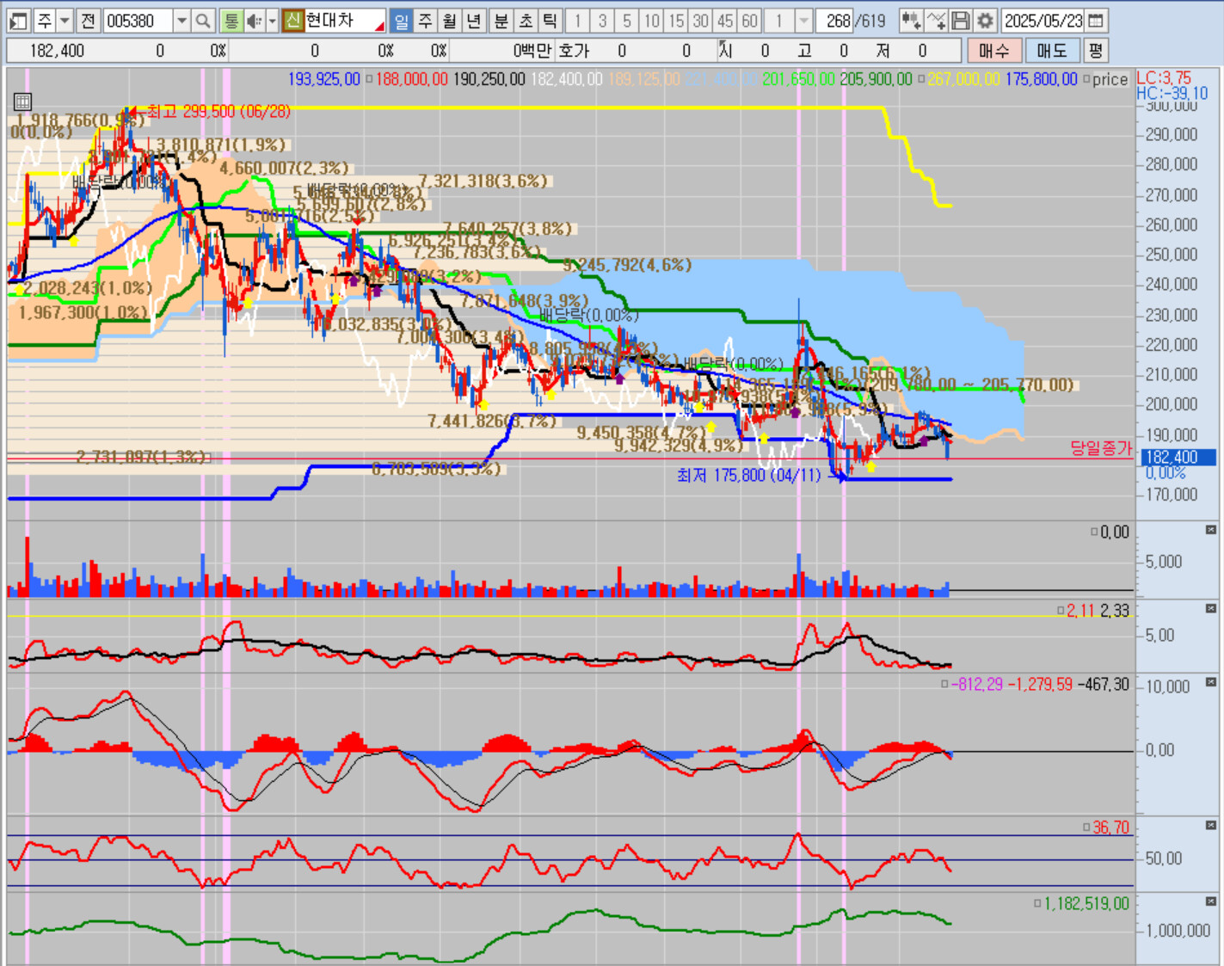
Task: Open the data table grid icon on chart
Action: click(22, 102)
